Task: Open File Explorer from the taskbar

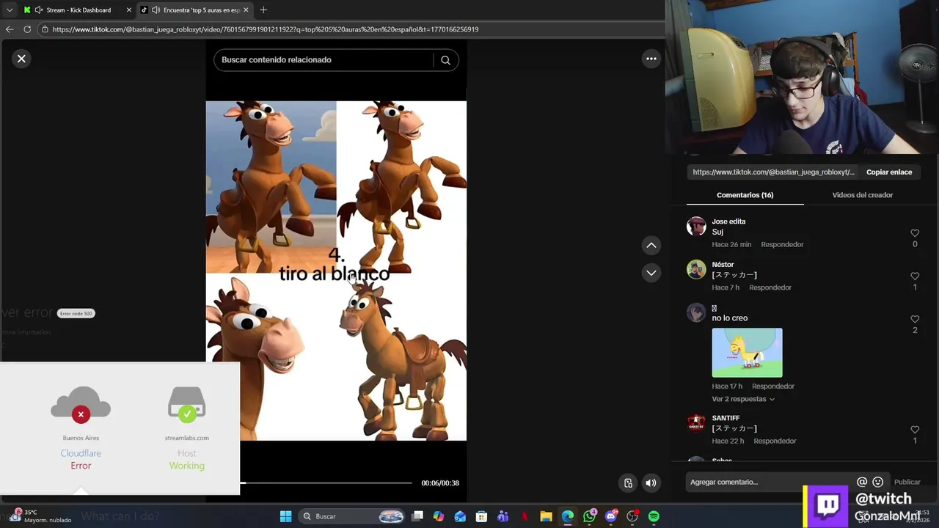Action: click(x=546, y=516)
